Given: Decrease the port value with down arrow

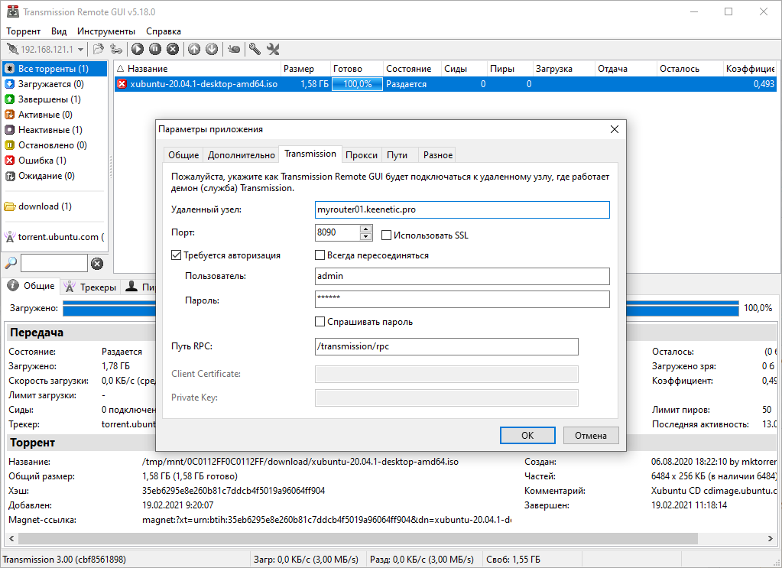Looking at the screenshot, I should point(365,236).
